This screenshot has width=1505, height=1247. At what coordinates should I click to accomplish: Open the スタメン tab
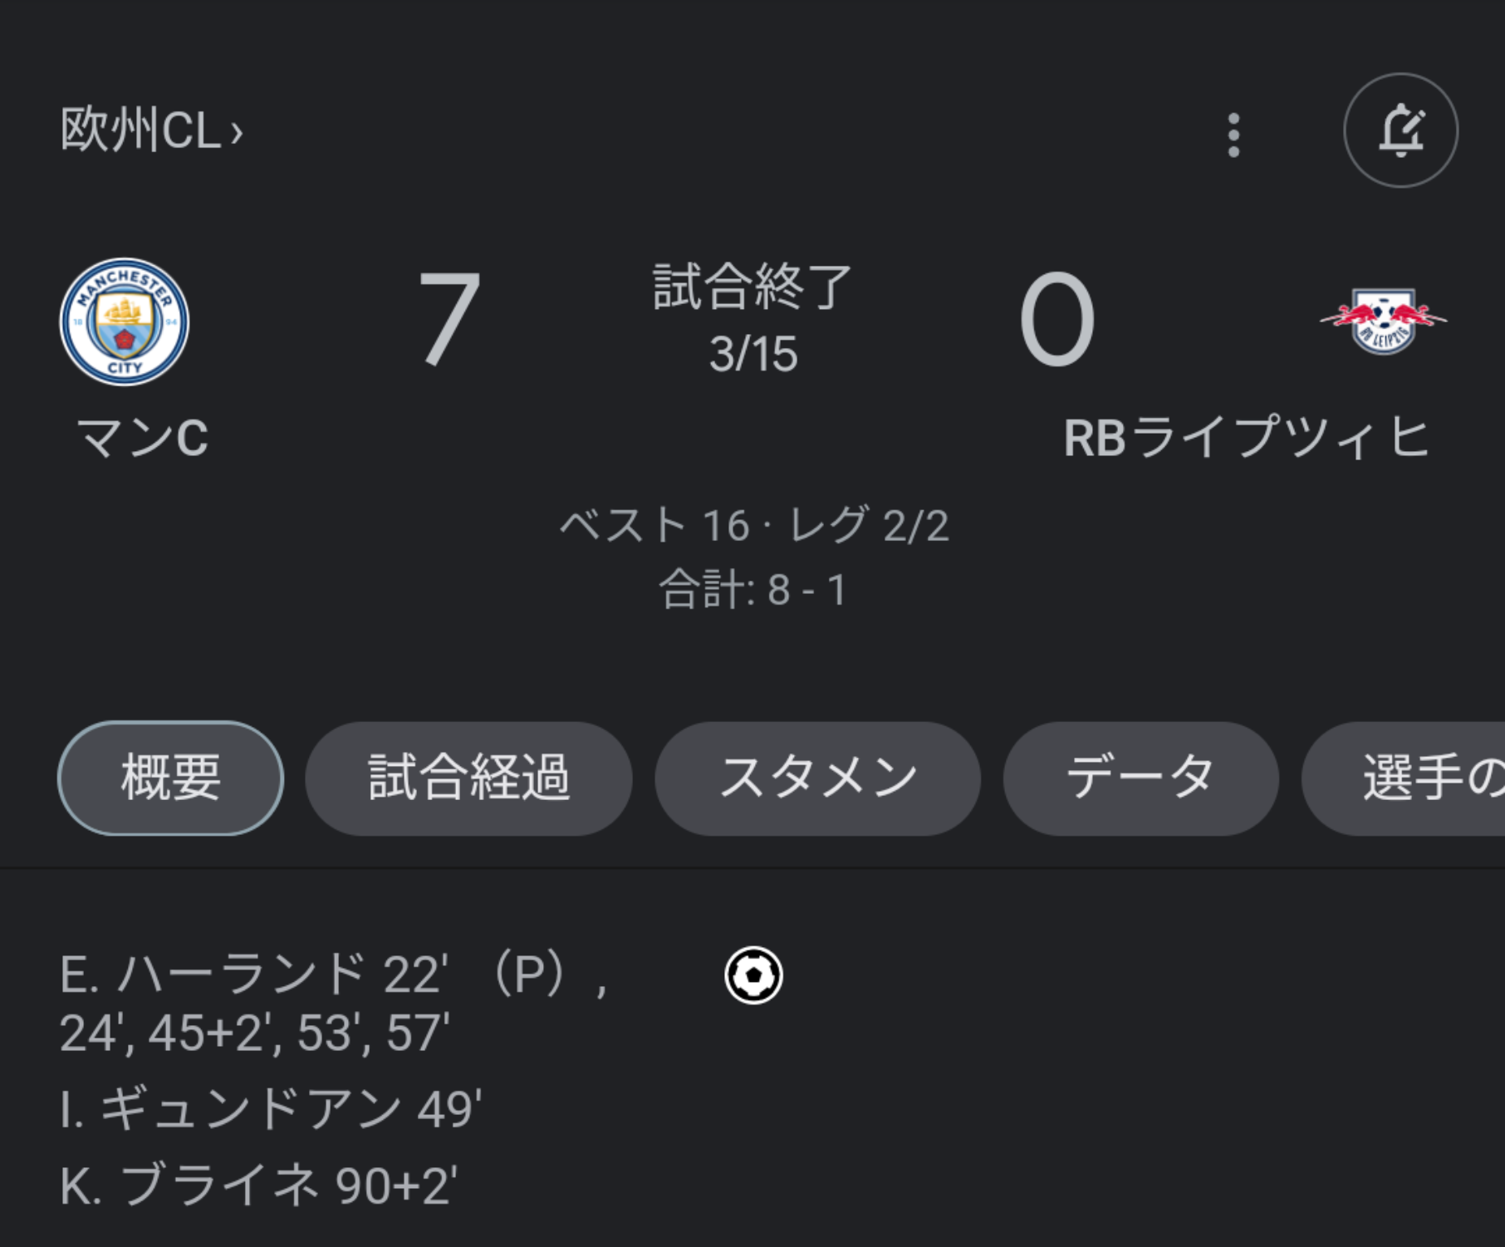817,778
